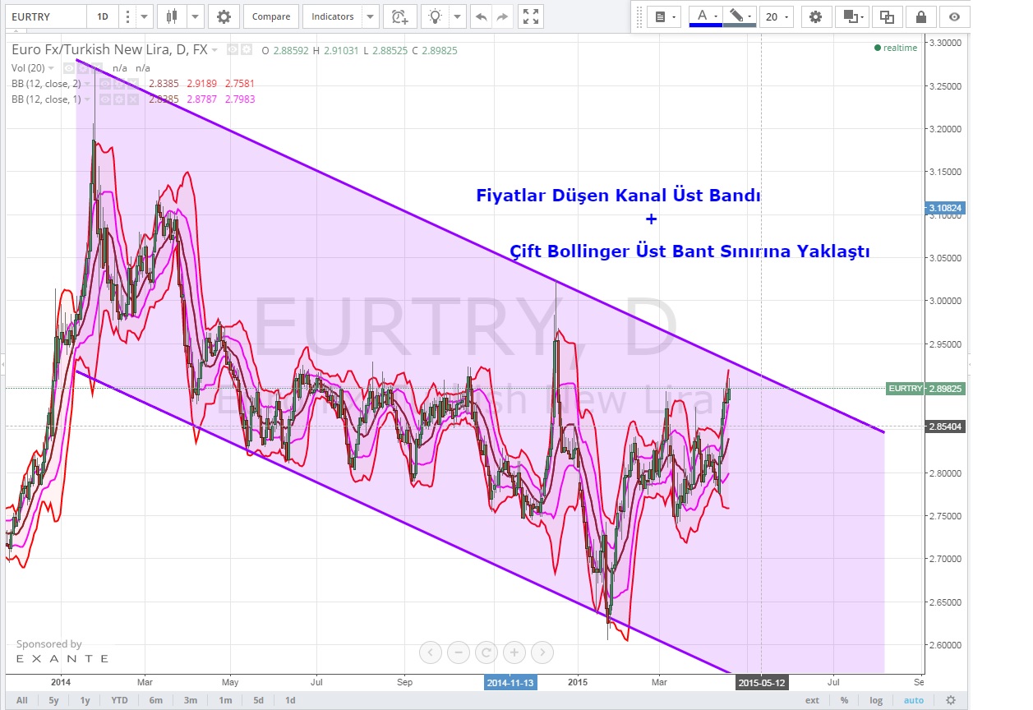Open drawing settings gear in floating toolbar
Image resolution: width=1033 pixels, height=710 pixels.
pyautogui.click(x=815, y=16)
